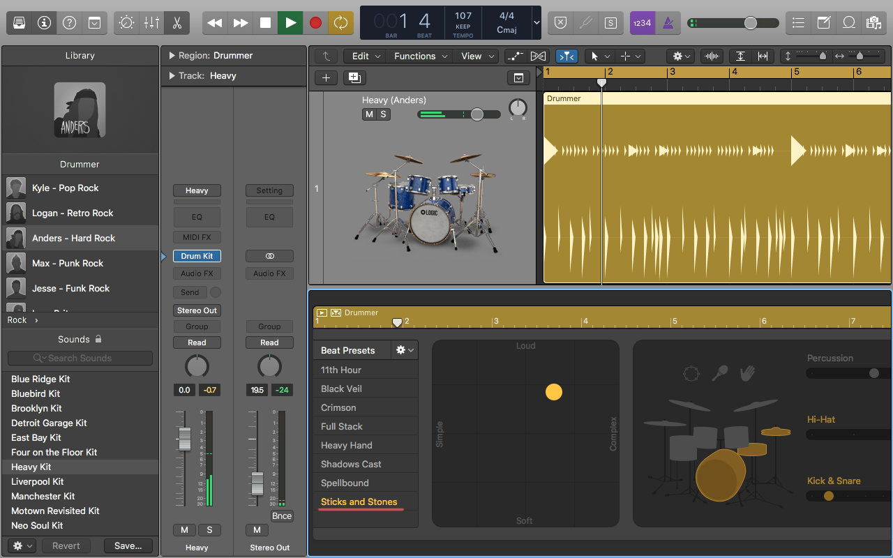The width and height of the screenshot is (893, 558).
Task: Open Library gear action menu
Action: tap(22, 545)
